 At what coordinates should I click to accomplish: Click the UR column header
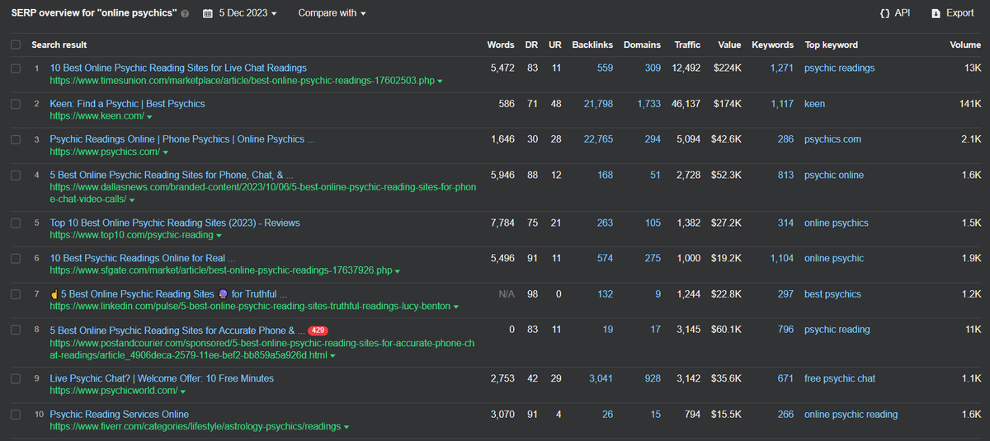coord(555,45)
